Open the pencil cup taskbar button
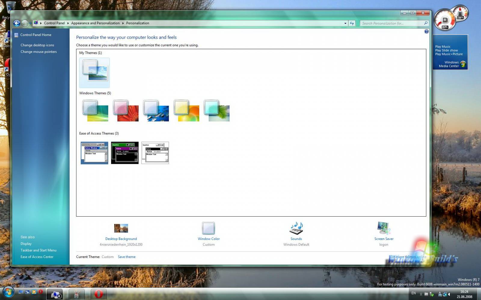The image size is (481, 300). (76, 294)
